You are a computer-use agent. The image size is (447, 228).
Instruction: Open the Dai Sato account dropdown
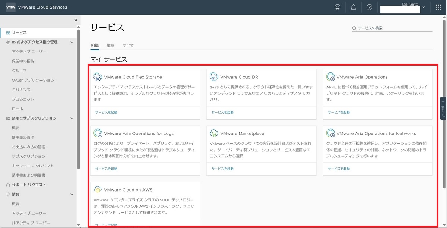point(423,7)
